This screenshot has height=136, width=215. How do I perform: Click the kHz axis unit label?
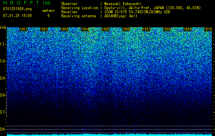3,28
